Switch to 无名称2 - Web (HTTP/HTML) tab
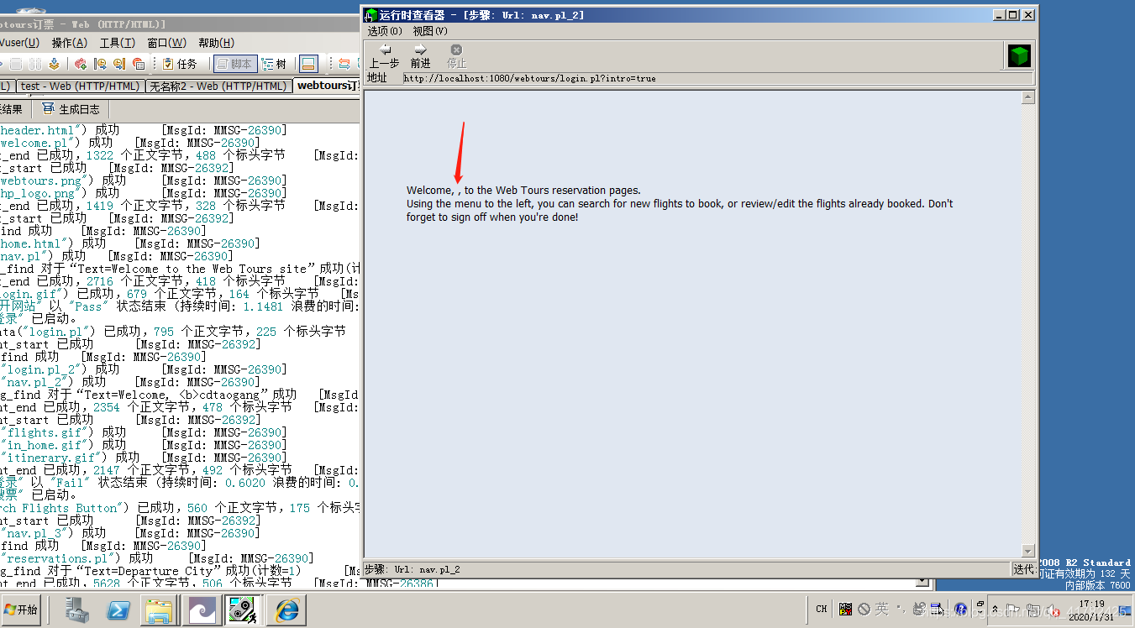 point(218,86)
